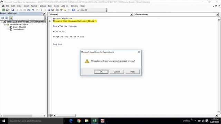This screenshot has height=124, width=221.
Task: Close the Project - VBAProject panel
Action: tap(44, 14)
